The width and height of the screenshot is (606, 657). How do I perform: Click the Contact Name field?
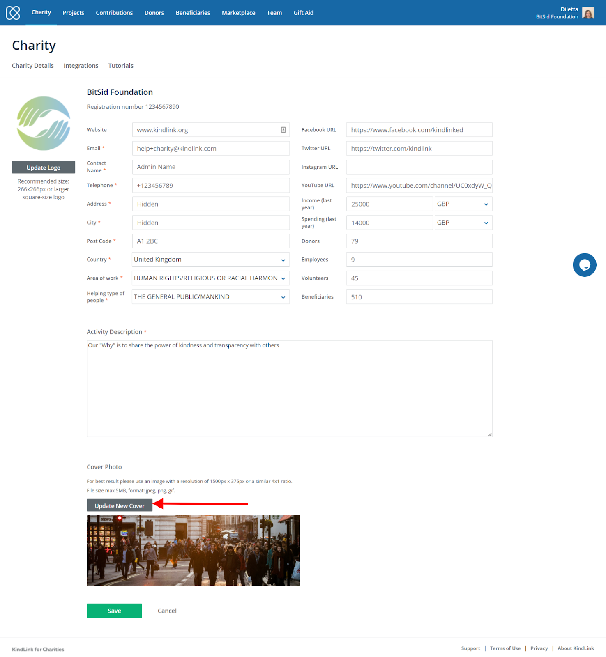pyautogui.click(x=211, y=167)
